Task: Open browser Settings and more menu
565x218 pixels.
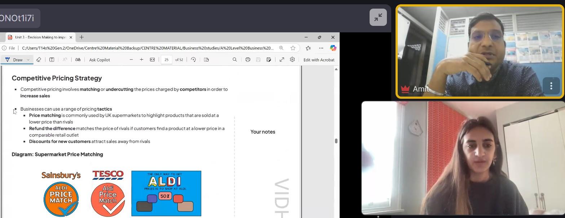Action: point(321,48)
